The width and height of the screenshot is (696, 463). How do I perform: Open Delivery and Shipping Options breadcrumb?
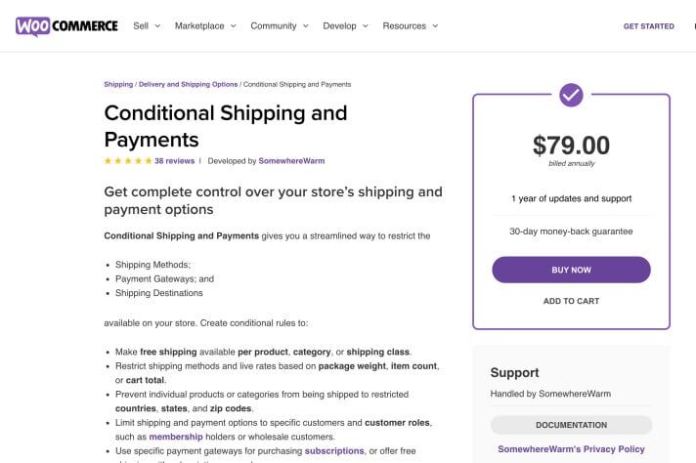pyautogui.click(x=189, y=85)
